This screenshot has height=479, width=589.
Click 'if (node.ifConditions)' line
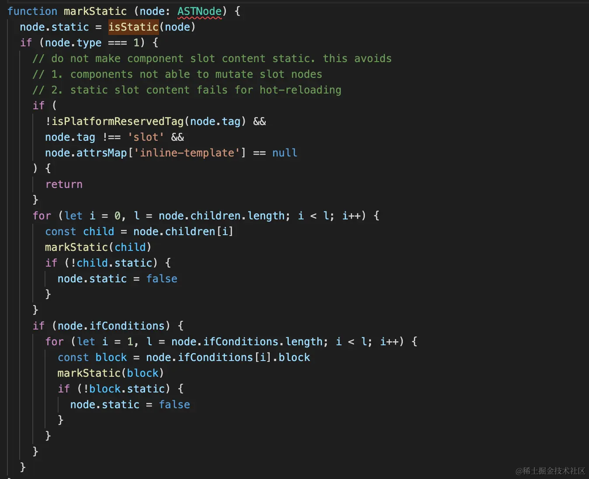(x=108, y=326)
